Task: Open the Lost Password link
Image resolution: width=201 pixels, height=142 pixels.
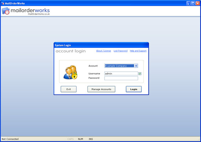Action: (121, 51)
